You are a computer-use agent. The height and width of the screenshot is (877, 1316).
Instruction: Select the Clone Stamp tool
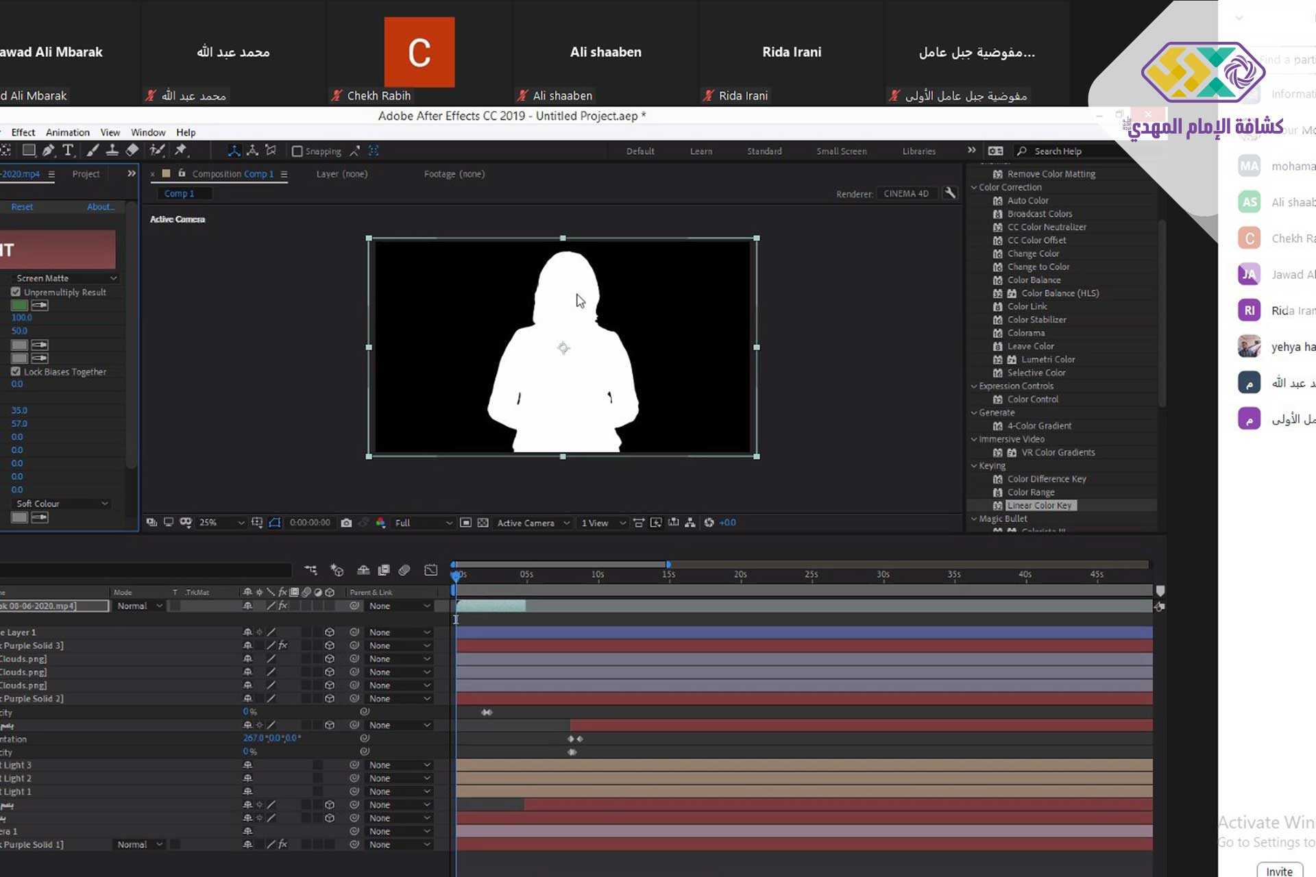(x=112, y=151)
